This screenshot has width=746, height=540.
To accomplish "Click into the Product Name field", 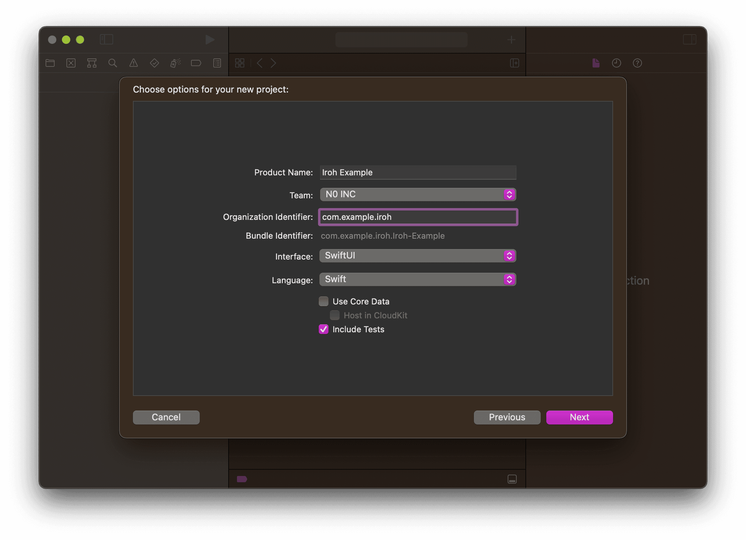I will tap(418, 173).
